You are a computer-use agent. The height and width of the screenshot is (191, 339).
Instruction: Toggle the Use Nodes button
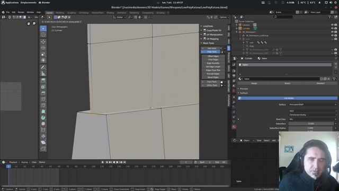[x=288, y=98]
